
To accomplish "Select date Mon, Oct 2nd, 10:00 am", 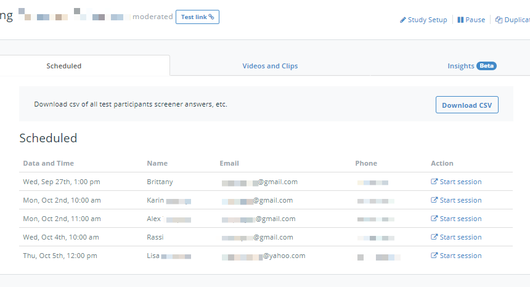I will [62, 201].
